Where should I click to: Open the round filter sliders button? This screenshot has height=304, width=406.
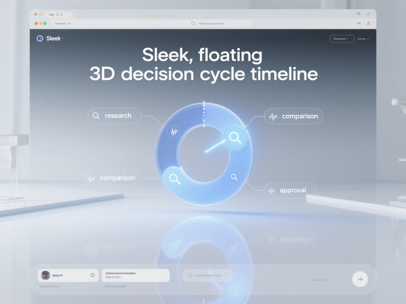360,279
